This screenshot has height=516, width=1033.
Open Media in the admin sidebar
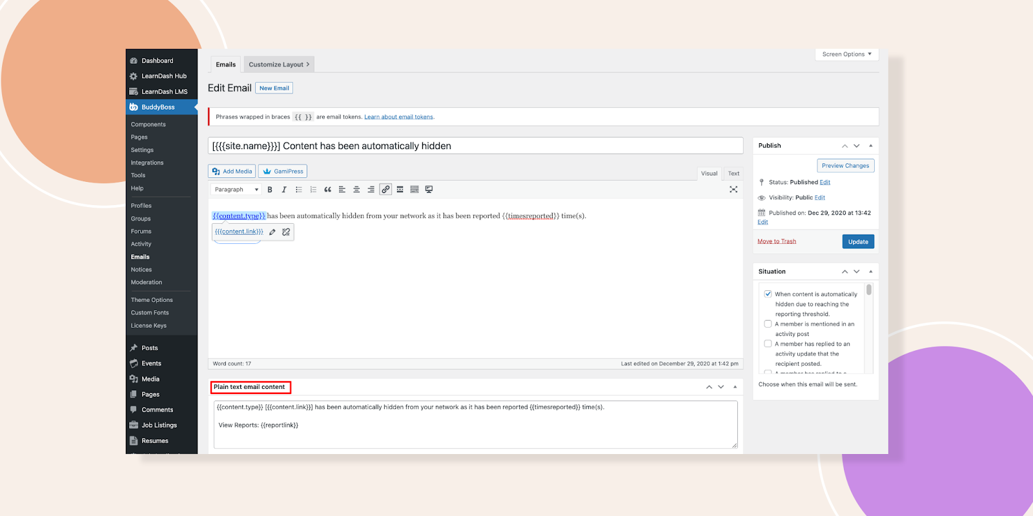(x=161, y=379)
